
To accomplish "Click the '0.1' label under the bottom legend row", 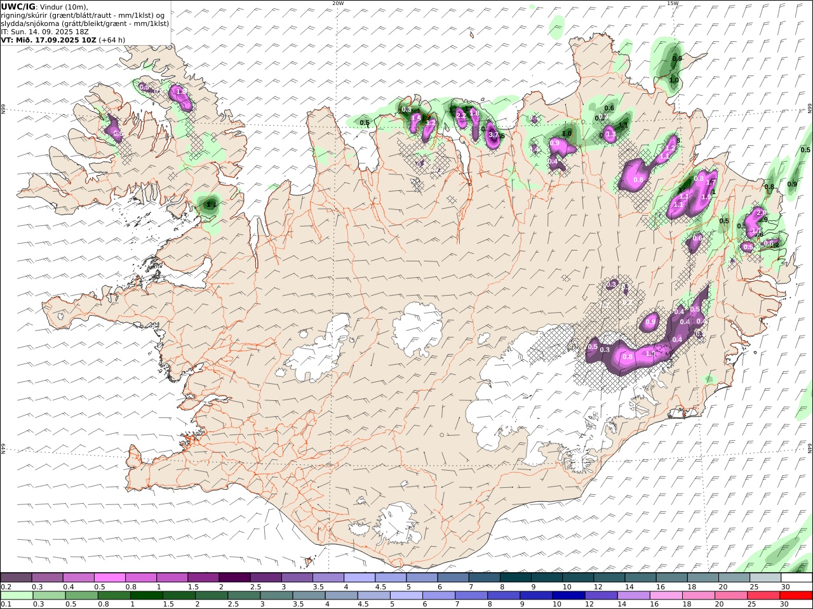I will pyautogui.click(x=5, y=605).
